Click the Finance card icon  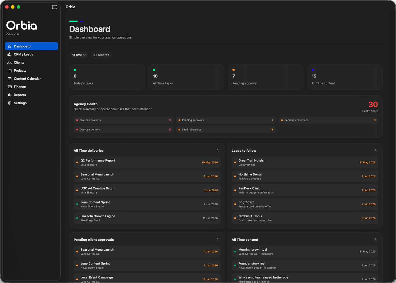pyautogui.click(x=10, y=87)
